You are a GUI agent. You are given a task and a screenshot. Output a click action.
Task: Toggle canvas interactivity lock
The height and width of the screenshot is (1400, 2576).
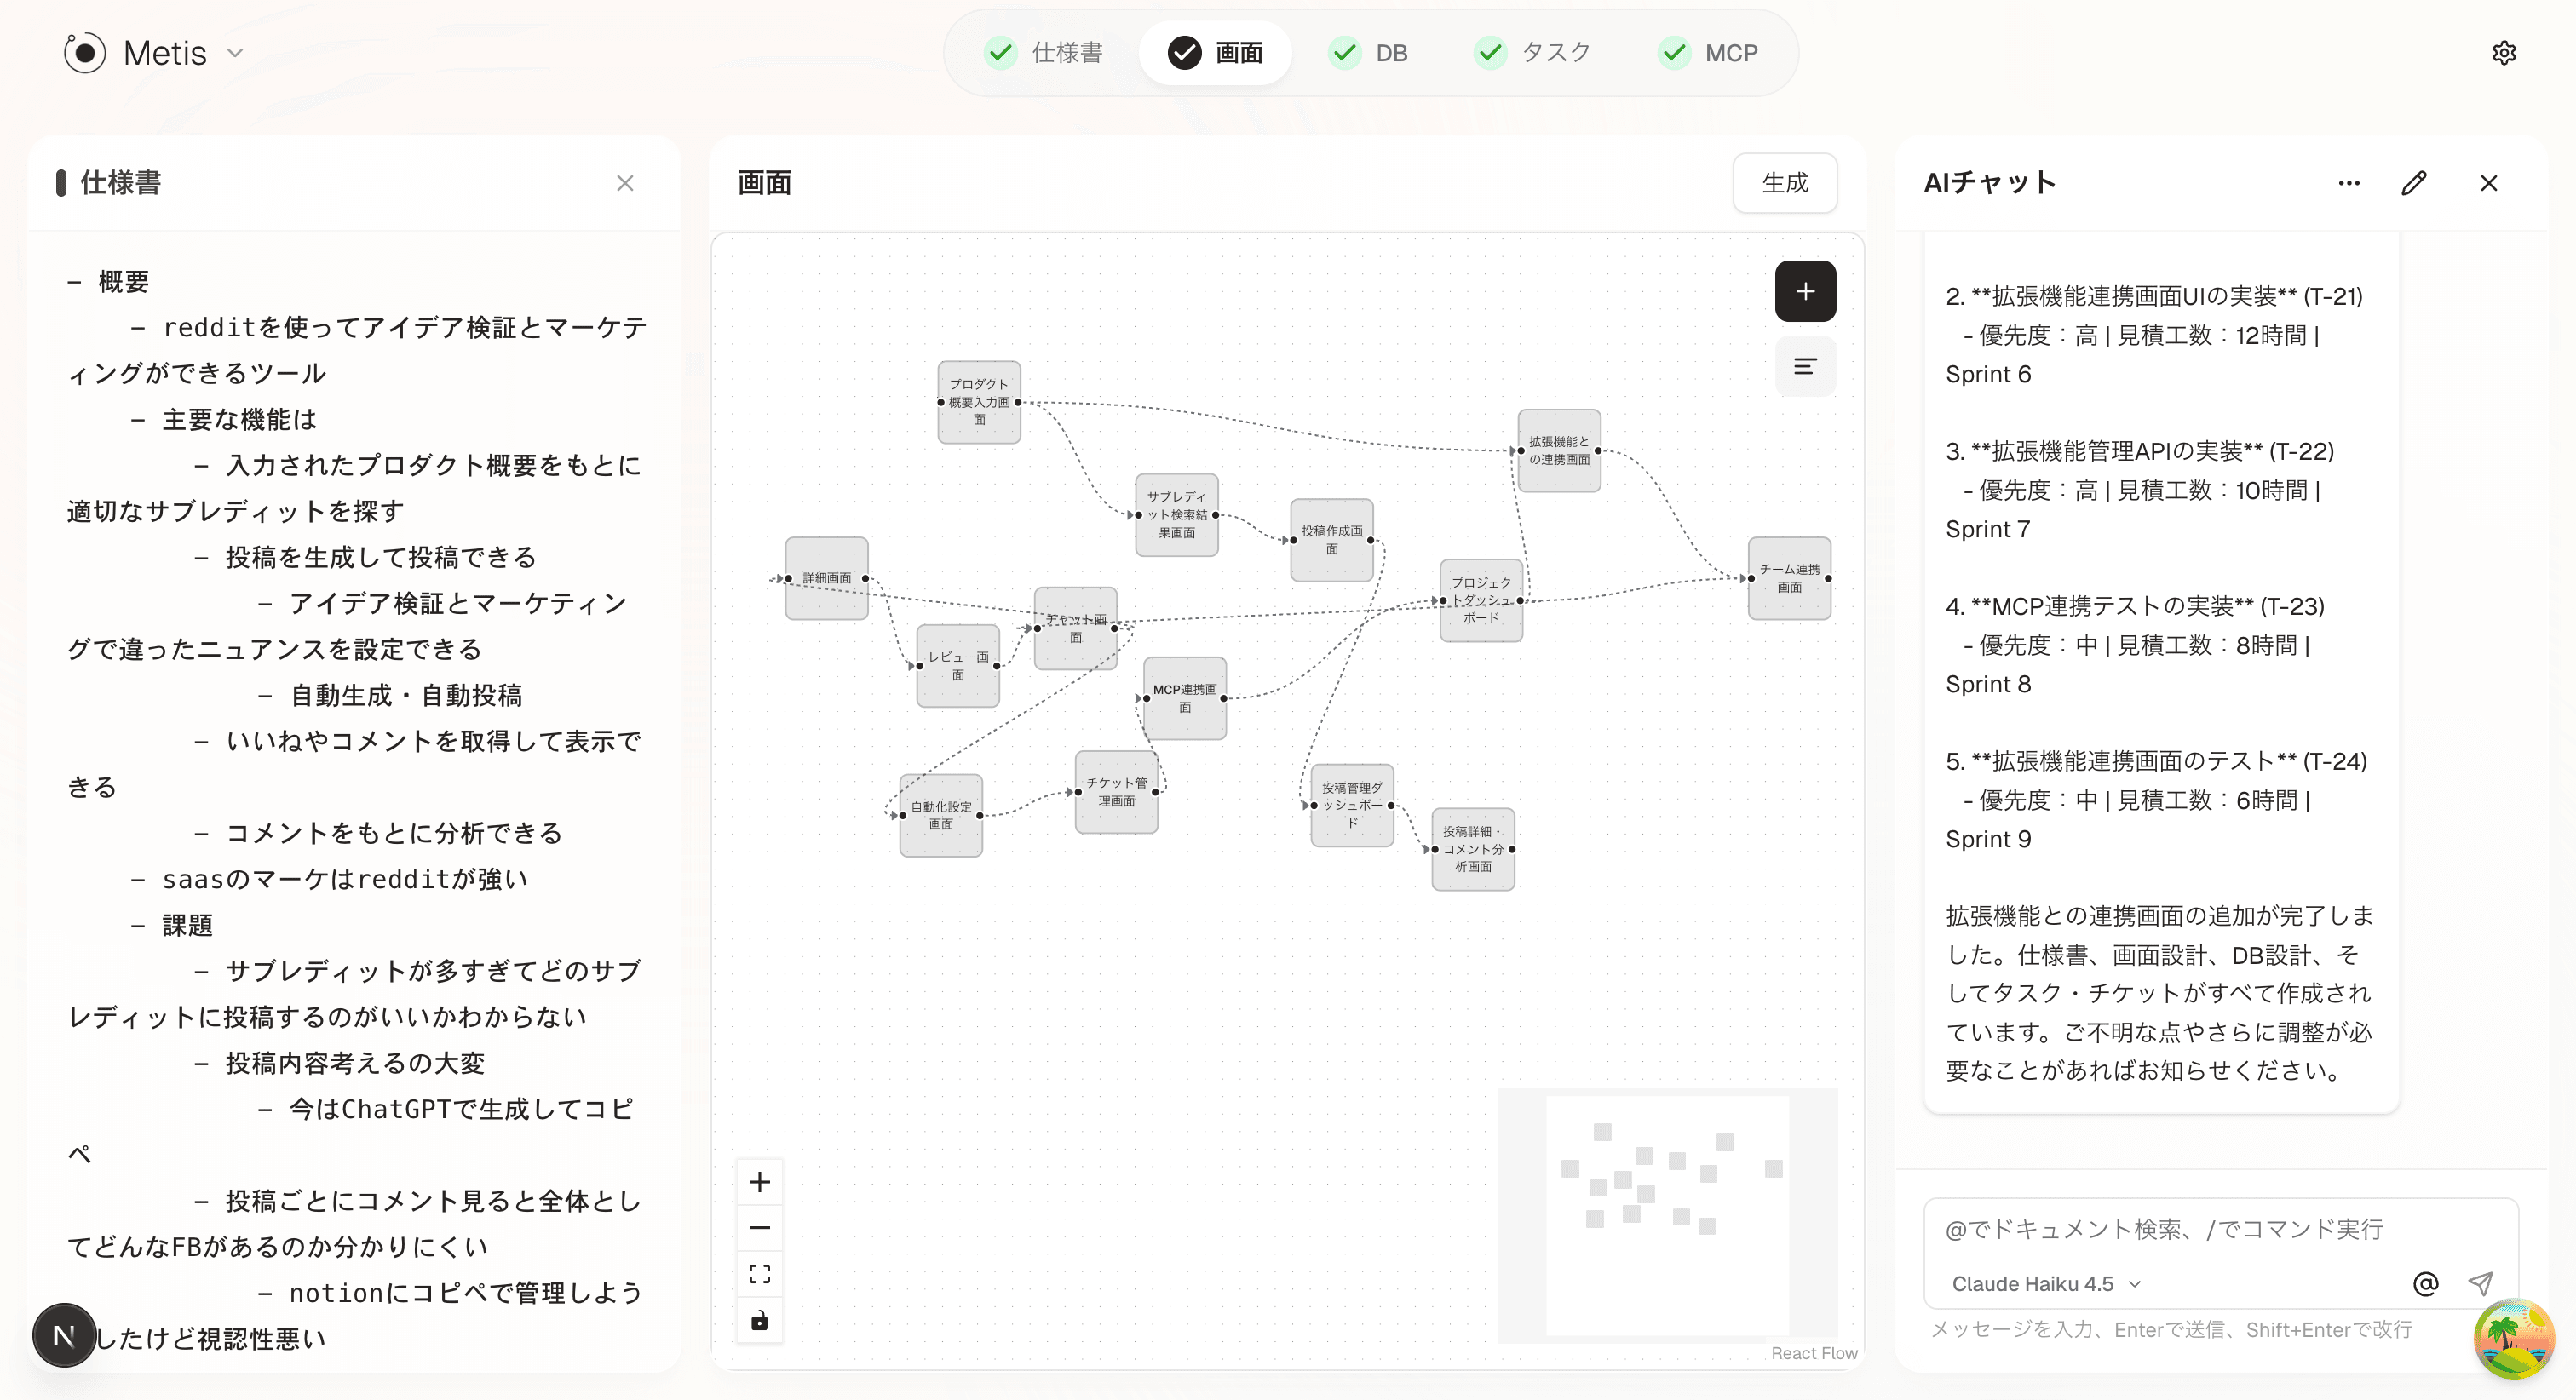click(x=760, y=1320)
